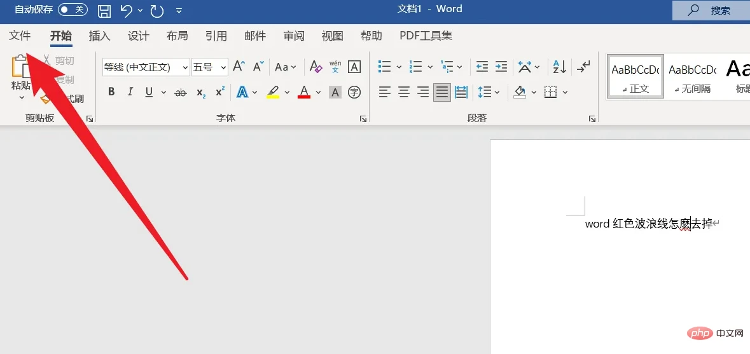The height and width of the screenshot is (354, 750).
Task: Click the 搜索 search box
Action: tap(711, 11)
